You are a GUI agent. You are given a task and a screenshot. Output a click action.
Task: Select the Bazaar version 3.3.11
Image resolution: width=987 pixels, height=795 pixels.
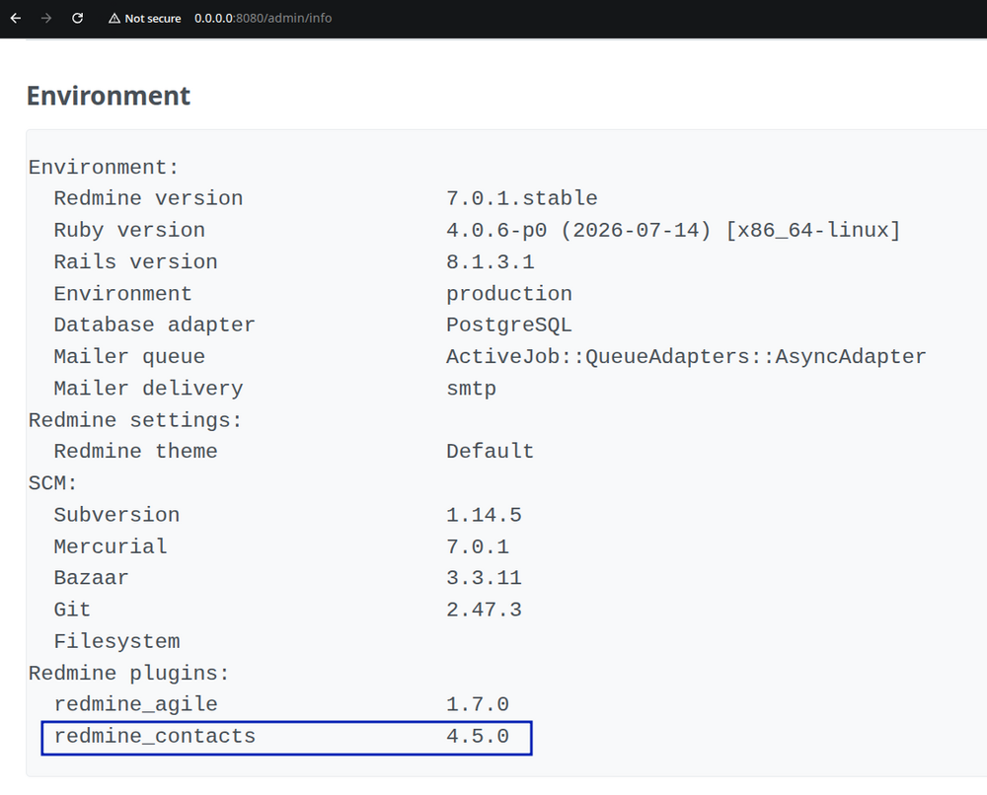click(x=484, y=578)
